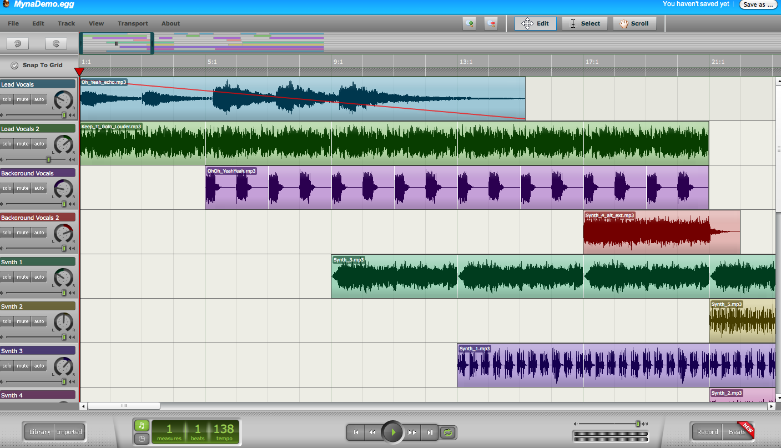Click the Record button
781x448 pixels.
pyautogui.click(x=707, y=432)
